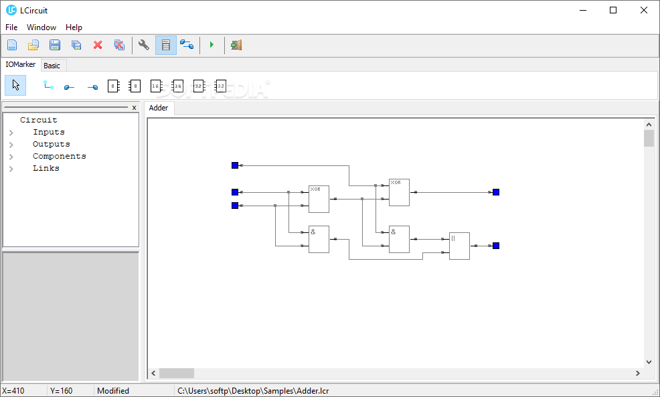Select the 32-bit output marker tool
Image resolution: width=660 pixels, height=397 pixels.
pyautogui.click(x=220, y=85)
